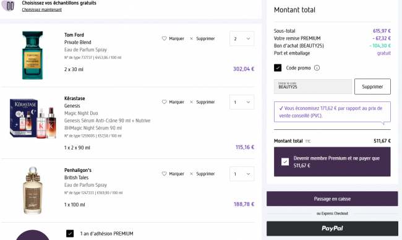The height and width of the screenshot is (240, 402).
Task: Click Marquer link for Penhaligon's
Action: pos(177,174)
